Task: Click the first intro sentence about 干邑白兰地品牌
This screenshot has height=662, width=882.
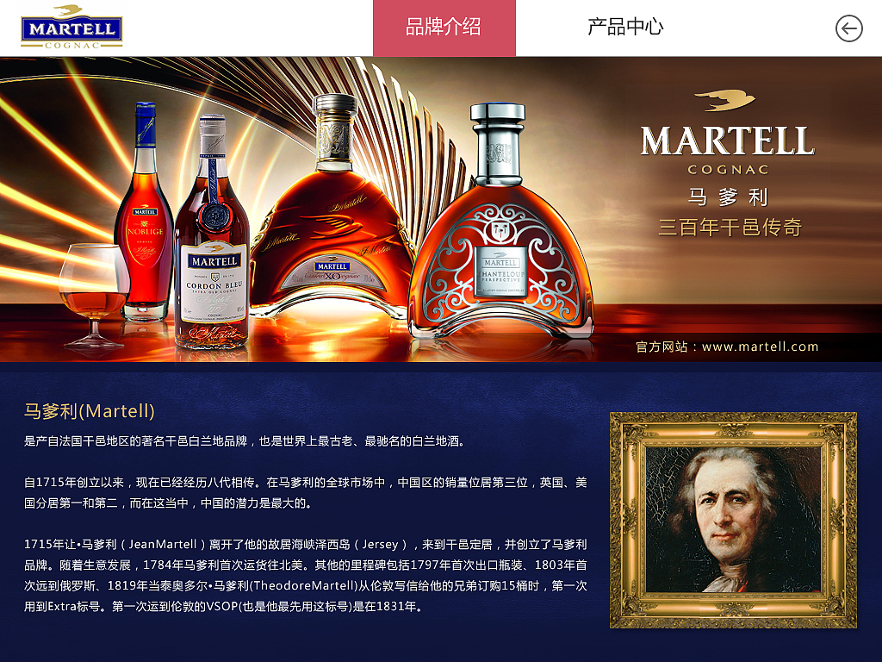Action: [x=245, y=440]
